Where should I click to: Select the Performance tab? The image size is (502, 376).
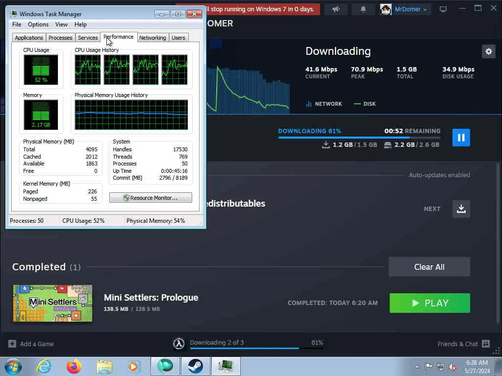point(119,37)
